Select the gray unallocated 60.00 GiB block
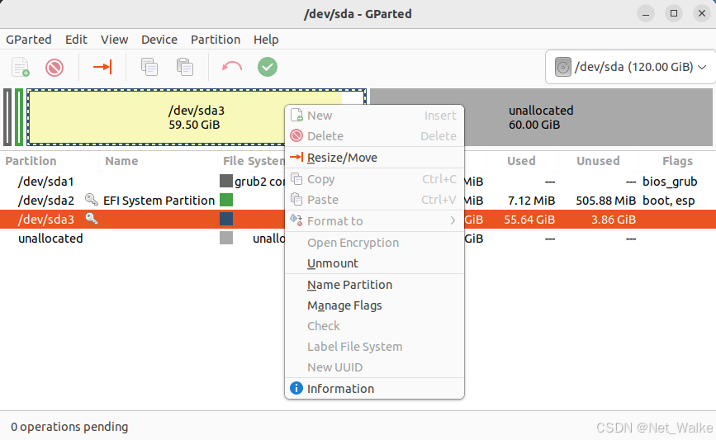716x440 pixels. pyautogui.click(x=541, y=117)
